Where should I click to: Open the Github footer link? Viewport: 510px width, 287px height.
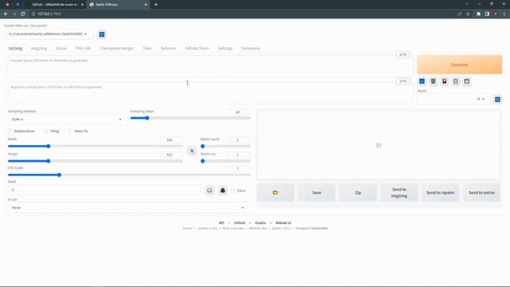pos(240,223)
